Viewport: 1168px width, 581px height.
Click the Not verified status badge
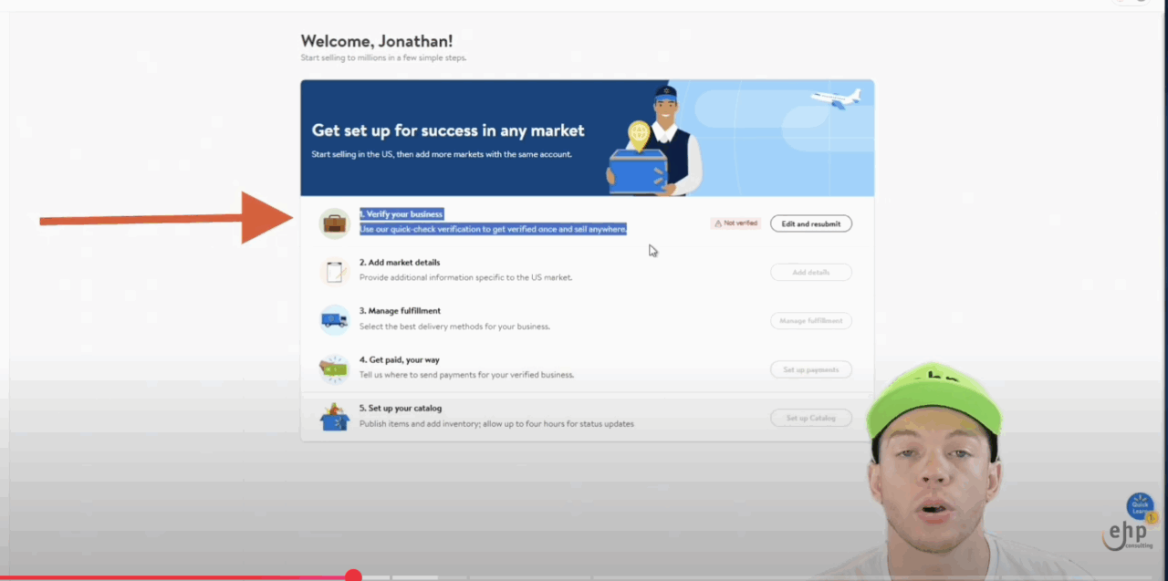tap(735, 223)
